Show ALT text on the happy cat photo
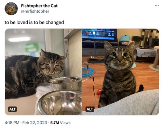 point(90,109)
